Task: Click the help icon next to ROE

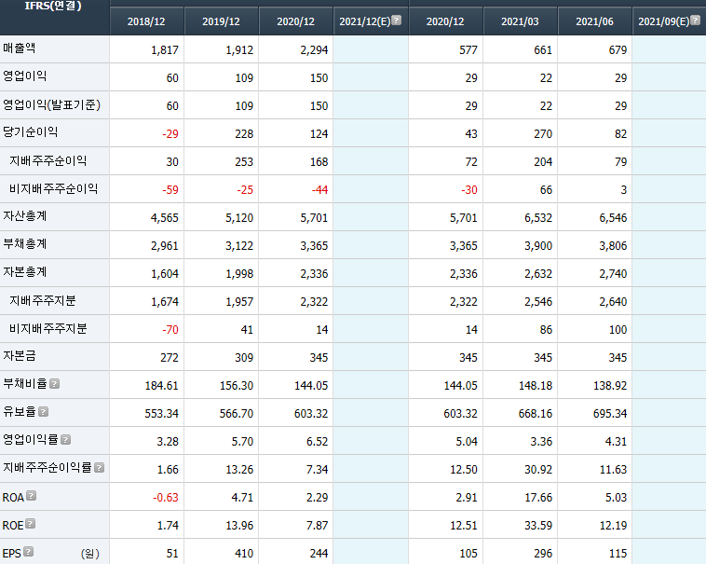Action: pos(30,524)
